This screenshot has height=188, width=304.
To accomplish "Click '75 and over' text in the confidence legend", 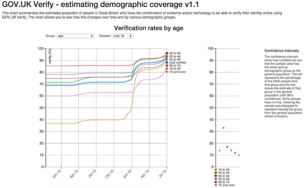I will pyautogui.click(x=226, y=185).
